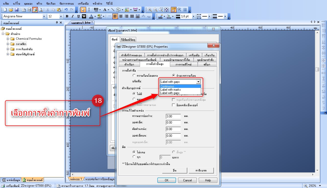Select the I-beam text cursor tool
This screenshot has width=327, height=188.
(89, 10)
